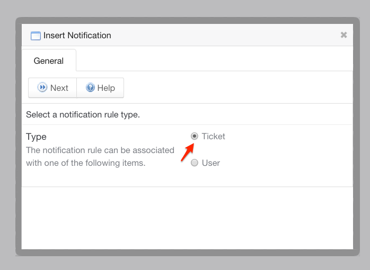Click the User option label
The image size is (370, 270).
pos(210,163)
